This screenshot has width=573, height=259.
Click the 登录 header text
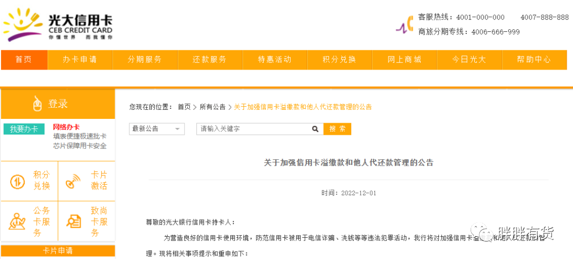tap(58, 103)
